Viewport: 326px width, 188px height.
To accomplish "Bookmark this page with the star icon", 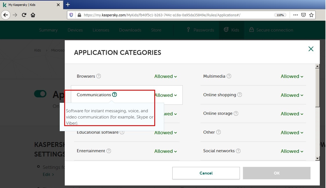I will (311, 15).
